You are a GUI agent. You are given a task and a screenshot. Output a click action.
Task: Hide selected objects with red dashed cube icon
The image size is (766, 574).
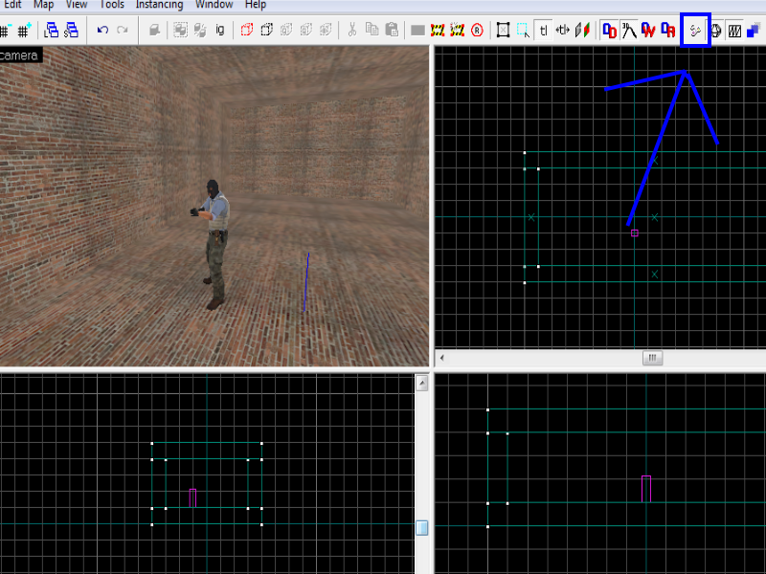[247, 31]
